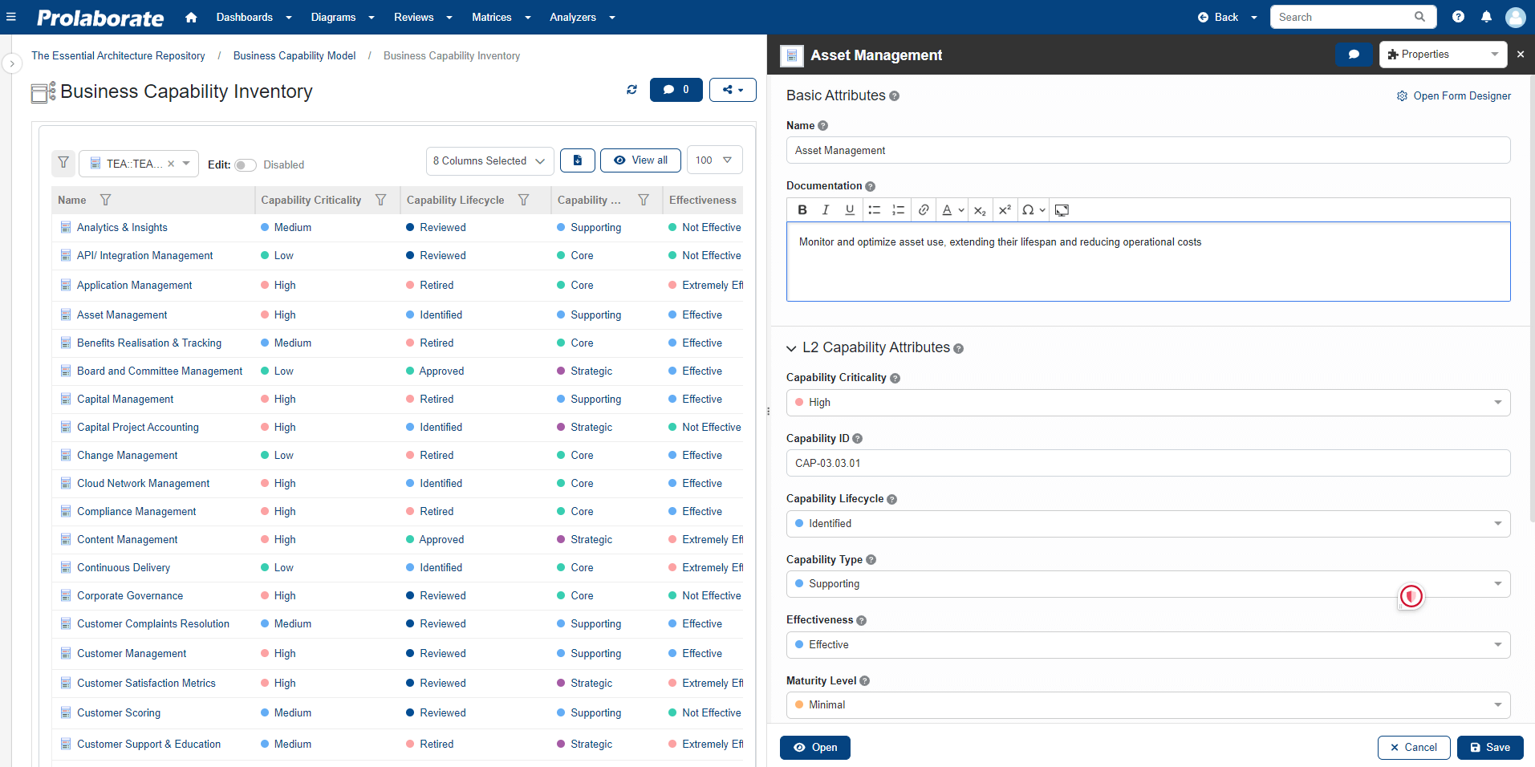Open comments button showing 0

[676, 90]
